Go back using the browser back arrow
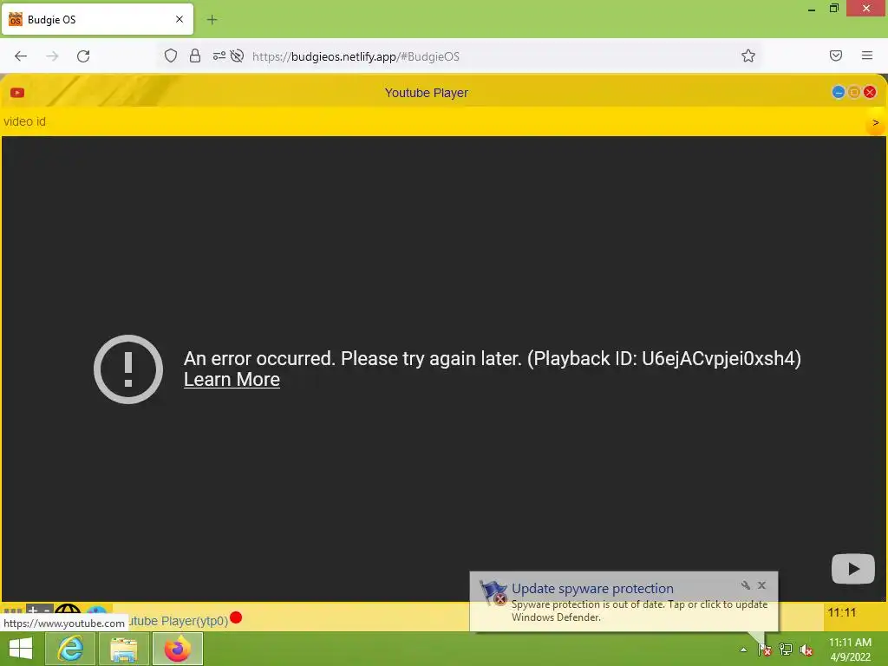888x666 pixels. click(x=21, y=56)
